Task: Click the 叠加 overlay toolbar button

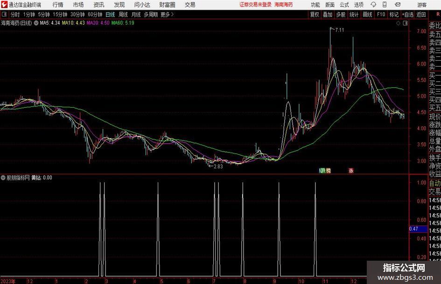Action: coord(328,14)
